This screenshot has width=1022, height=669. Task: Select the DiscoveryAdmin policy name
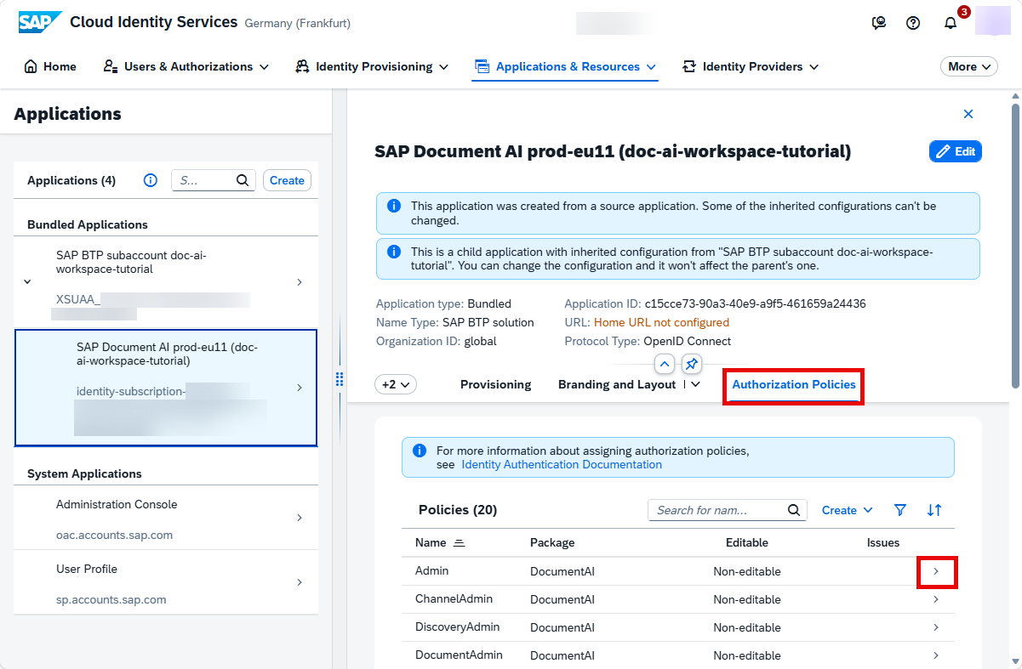(x=457, y=626)
